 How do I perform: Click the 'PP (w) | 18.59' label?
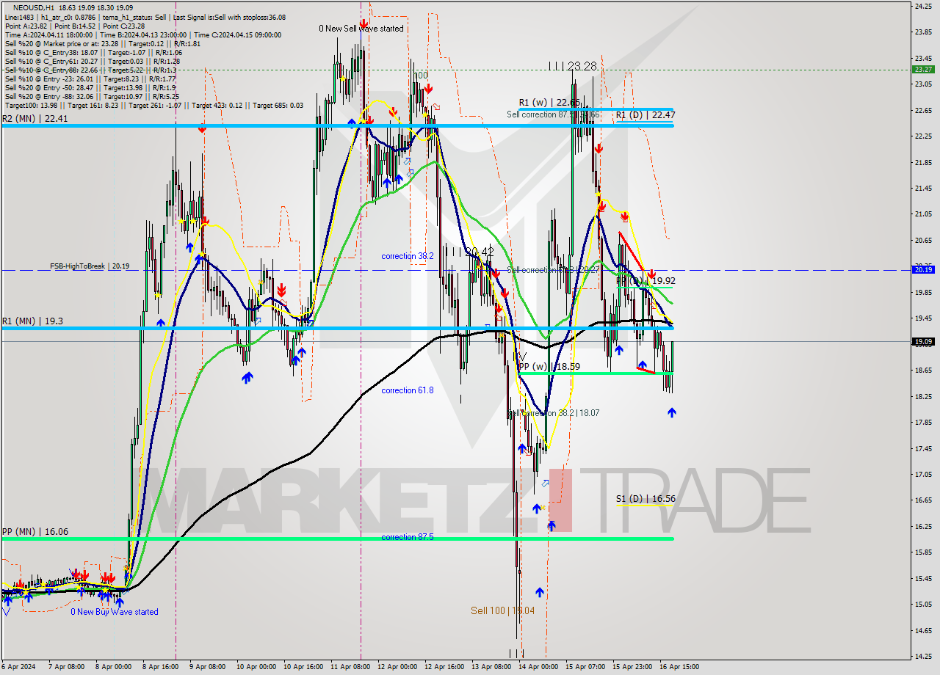click(x=549, y=366)
